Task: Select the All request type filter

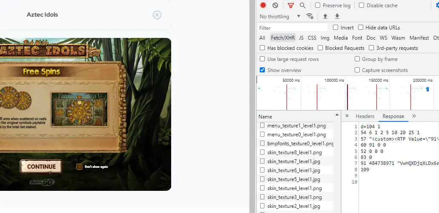Action: [262, 38]
